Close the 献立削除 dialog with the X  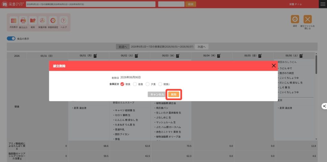click(274, 66)
